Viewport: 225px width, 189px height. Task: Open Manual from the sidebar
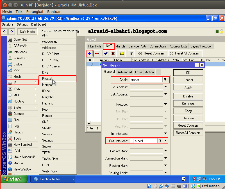(x=18, y=163)
